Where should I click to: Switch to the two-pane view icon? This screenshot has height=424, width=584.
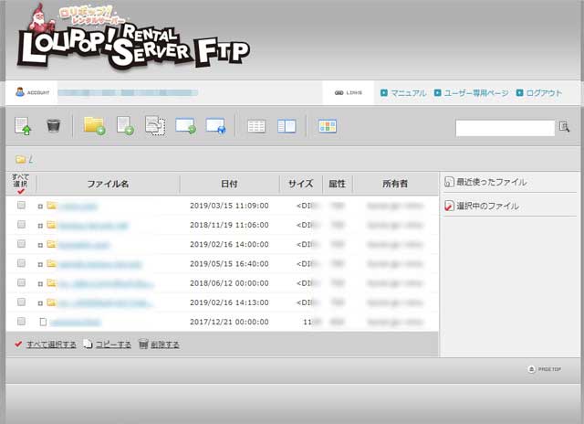pyautogui.click(x=287, y=126)
